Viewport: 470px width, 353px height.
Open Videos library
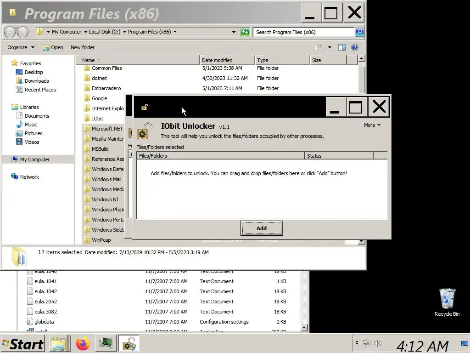tap(32, 142)
